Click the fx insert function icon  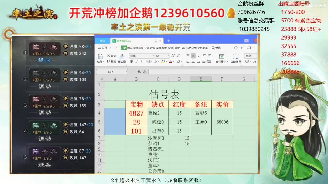[x=145, y=72]
